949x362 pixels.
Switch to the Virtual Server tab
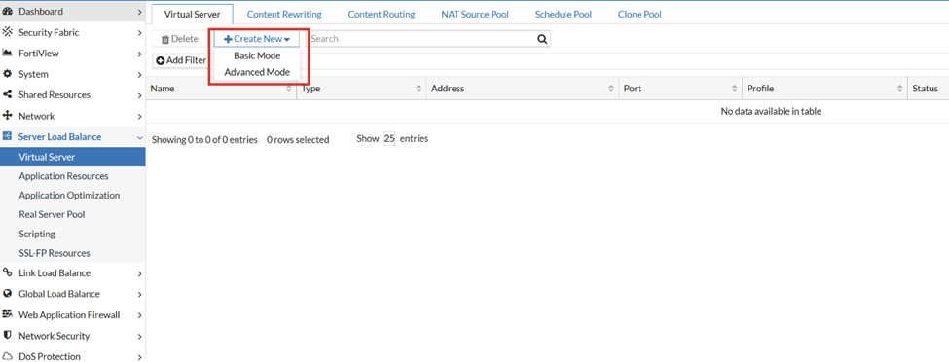(192, 14)
